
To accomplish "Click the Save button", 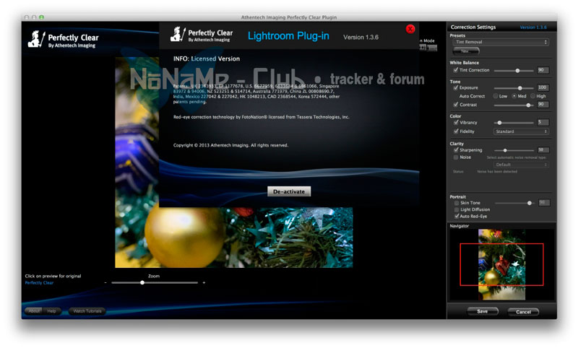I will (x=482, y=312).
